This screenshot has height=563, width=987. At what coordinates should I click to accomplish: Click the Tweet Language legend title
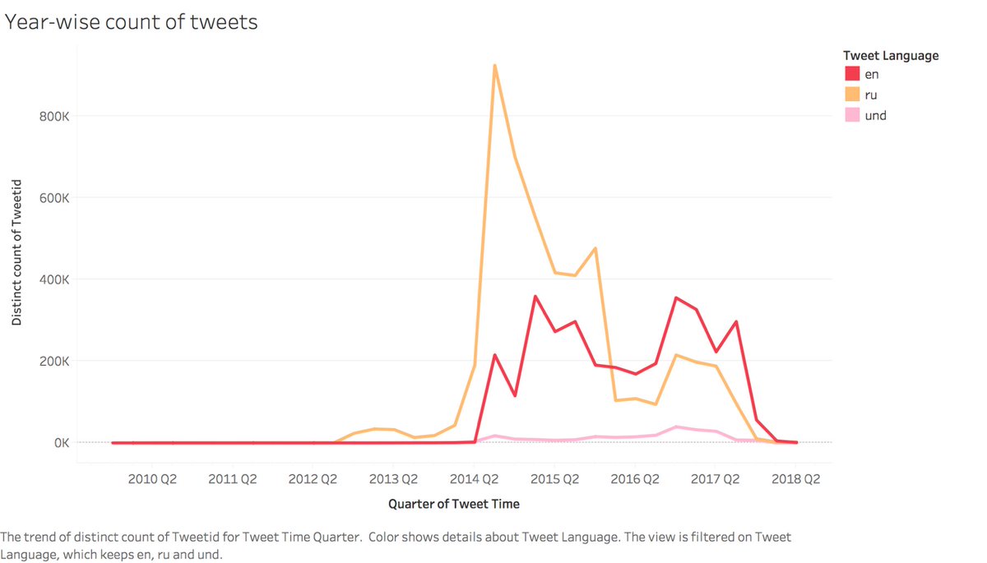click(891, 56)
